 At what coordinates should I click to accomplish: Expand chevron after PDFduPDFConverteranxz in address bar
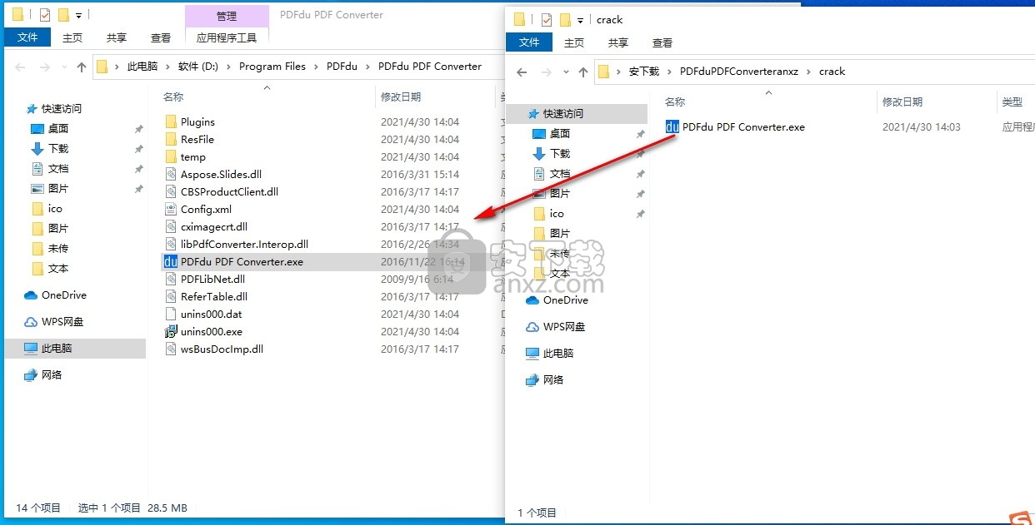pyautogui.click(x=808, y=72)
